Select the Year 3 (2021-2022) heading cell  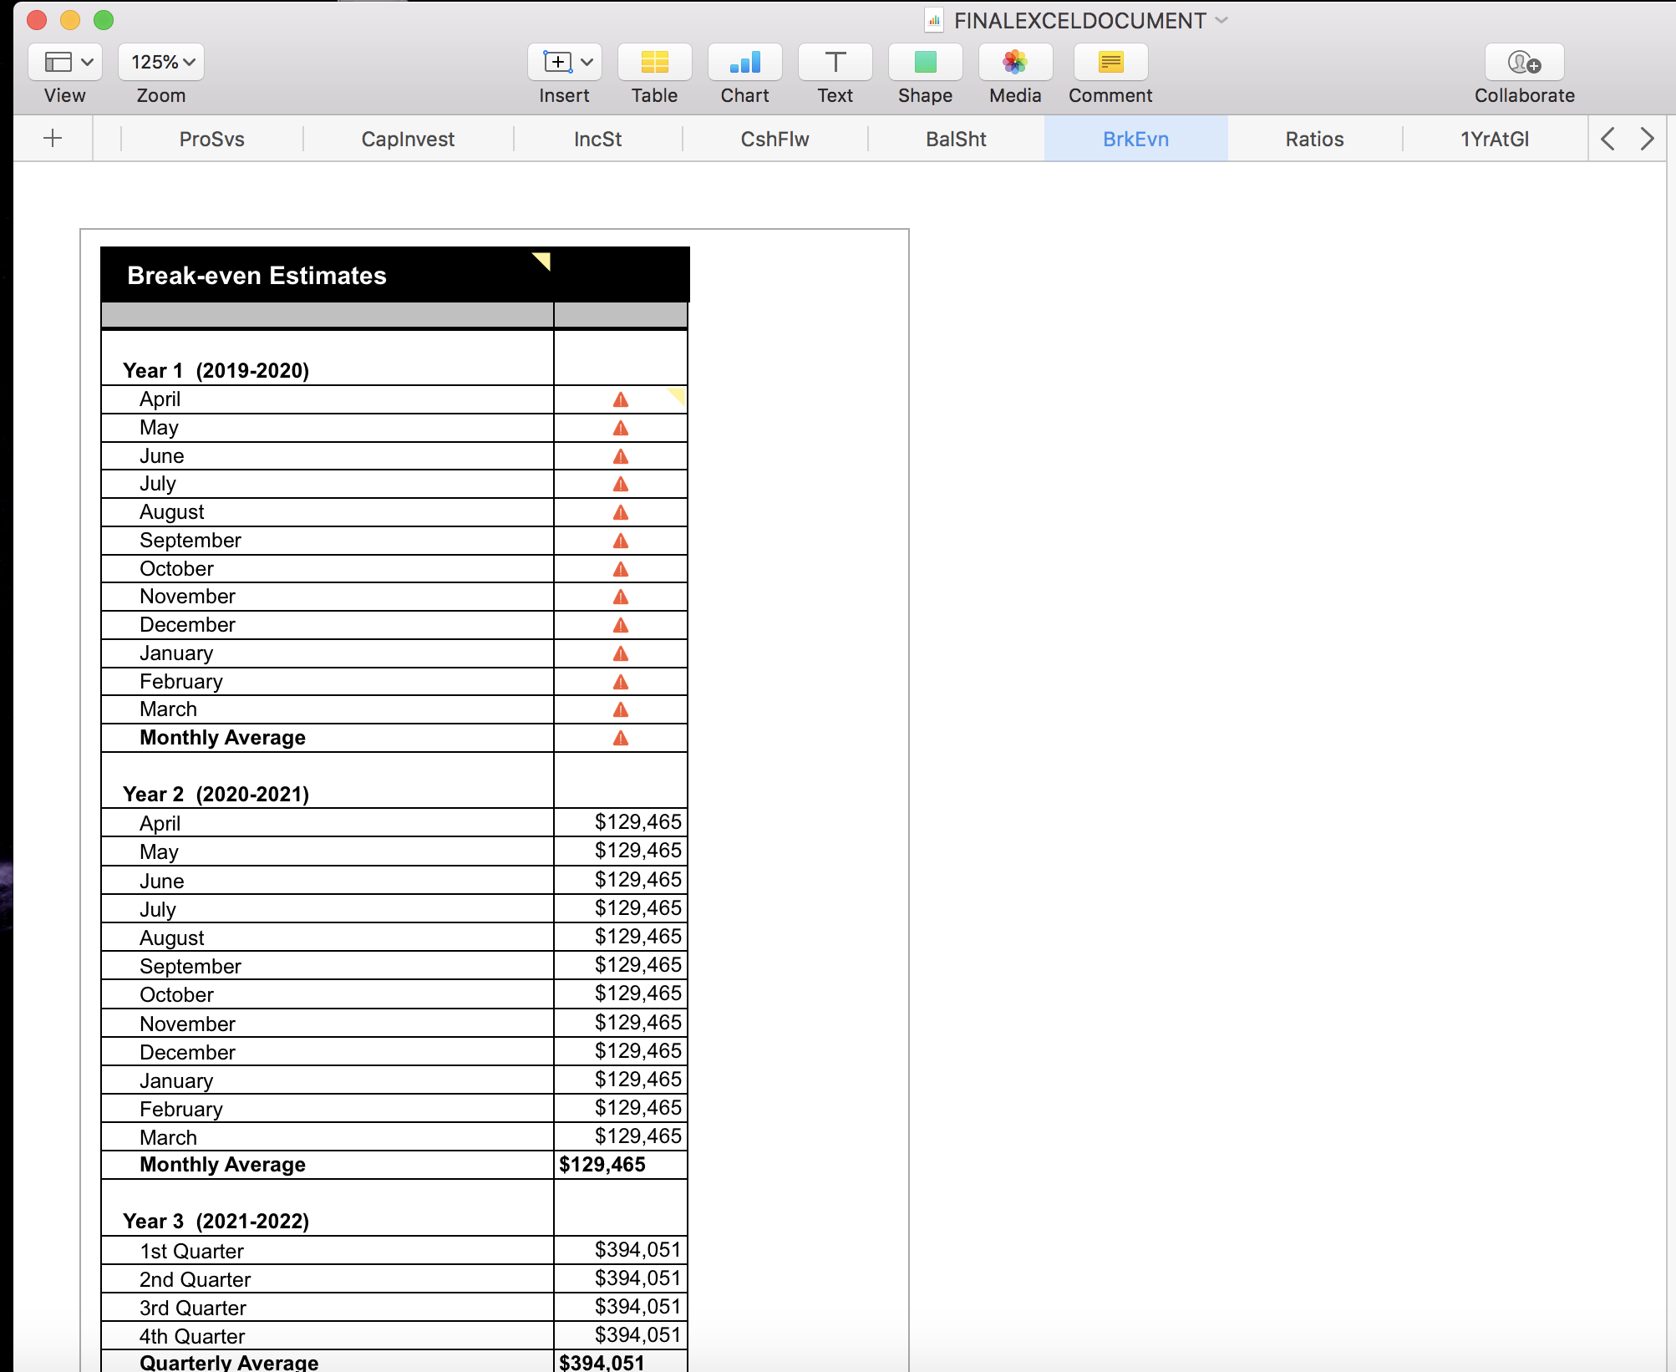[328, 1208]
